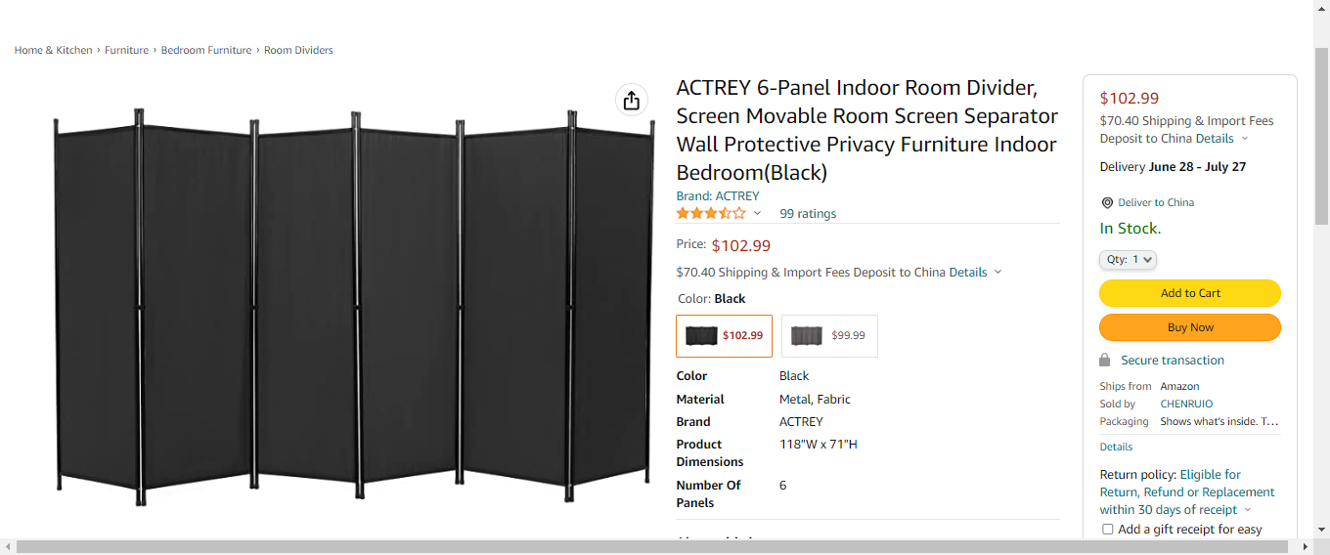The height and width of the screenshot is (555, 1330).
Task: Select the Black color swatch at $102.99
Action: click(724, 335)
